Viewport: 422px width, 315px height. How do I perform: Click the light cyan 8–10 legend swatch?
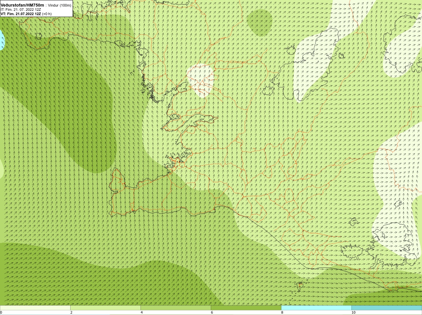pos(316,308)
